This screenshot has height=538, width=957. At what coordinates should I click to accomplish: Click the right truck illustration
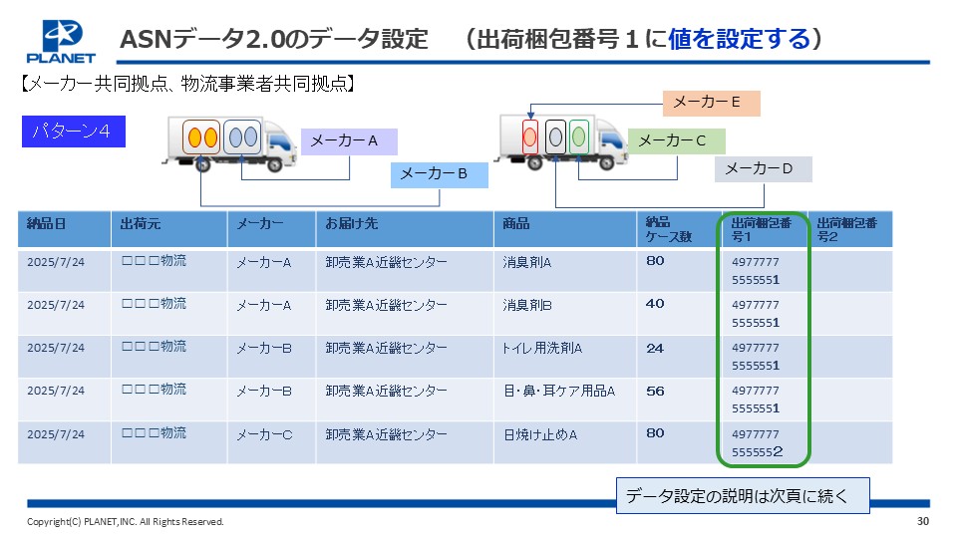coord(561,142)
